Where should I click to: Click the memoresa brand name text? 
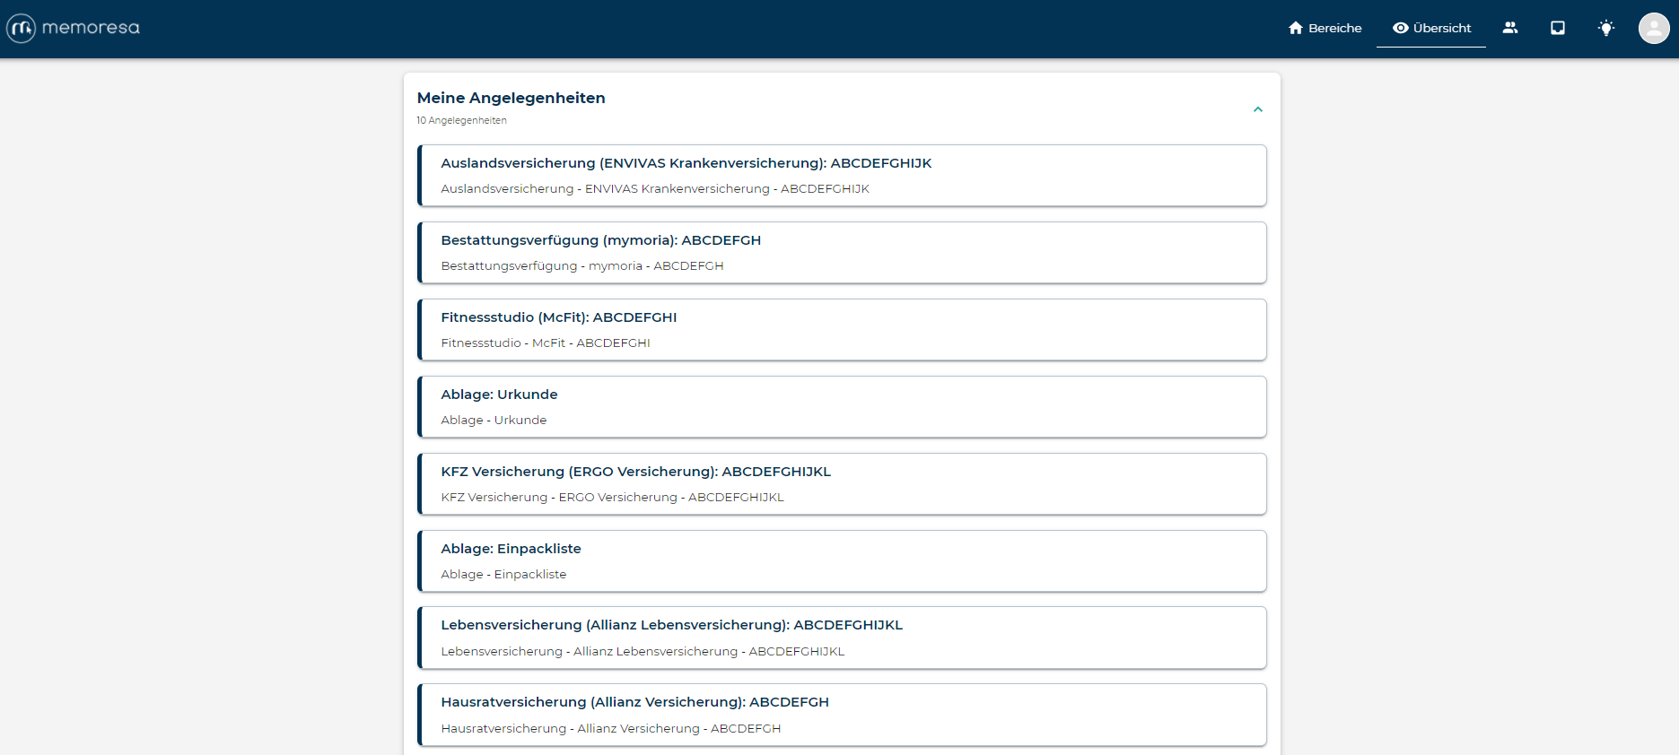pyautogui.click(x=91, y=28)
